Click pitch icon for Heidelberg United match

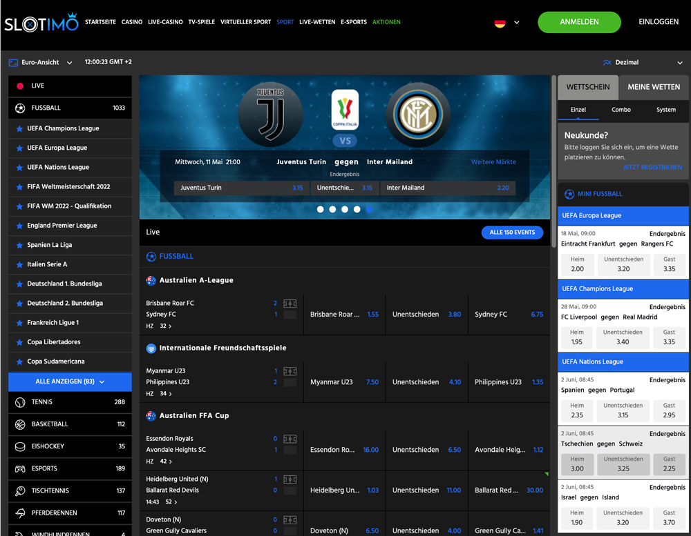click(x=290, y=479)
